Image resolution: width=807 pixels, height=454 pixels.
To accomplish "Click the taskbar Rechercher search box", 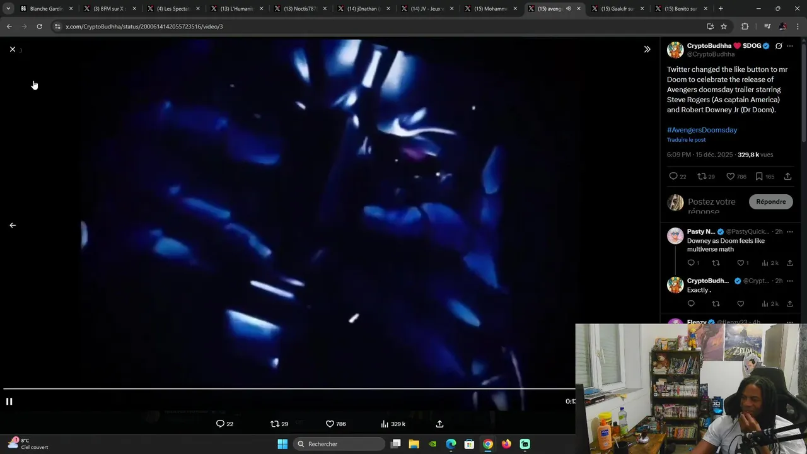I will pos(340,444).
